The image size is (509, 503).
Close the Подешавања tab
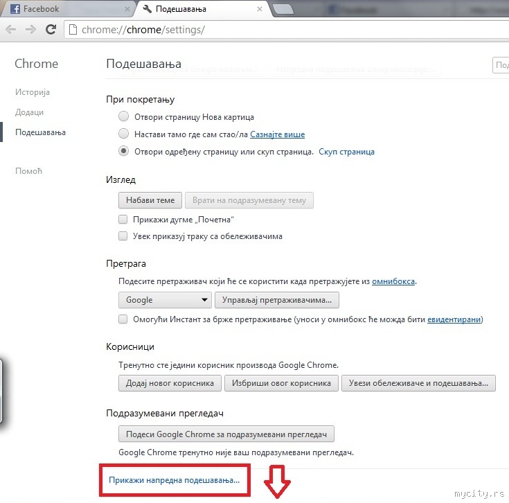260,9
